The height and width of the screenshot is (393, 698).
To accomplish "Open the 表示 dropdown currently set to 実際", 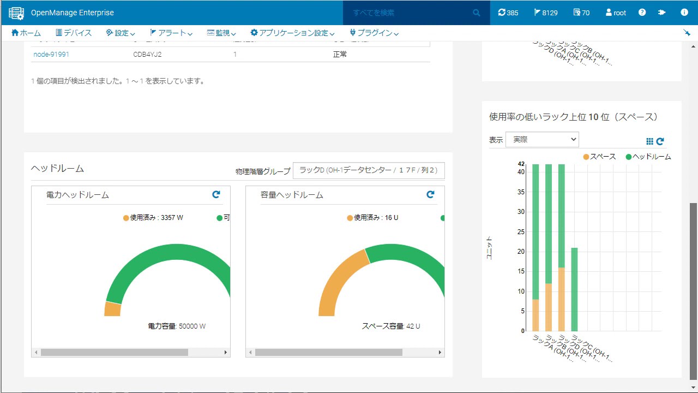I will click(542, 139).
